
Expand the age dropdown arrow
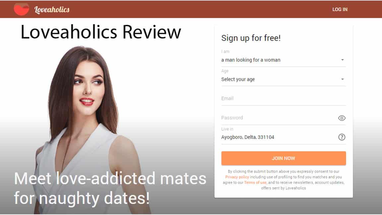(342, 79)
